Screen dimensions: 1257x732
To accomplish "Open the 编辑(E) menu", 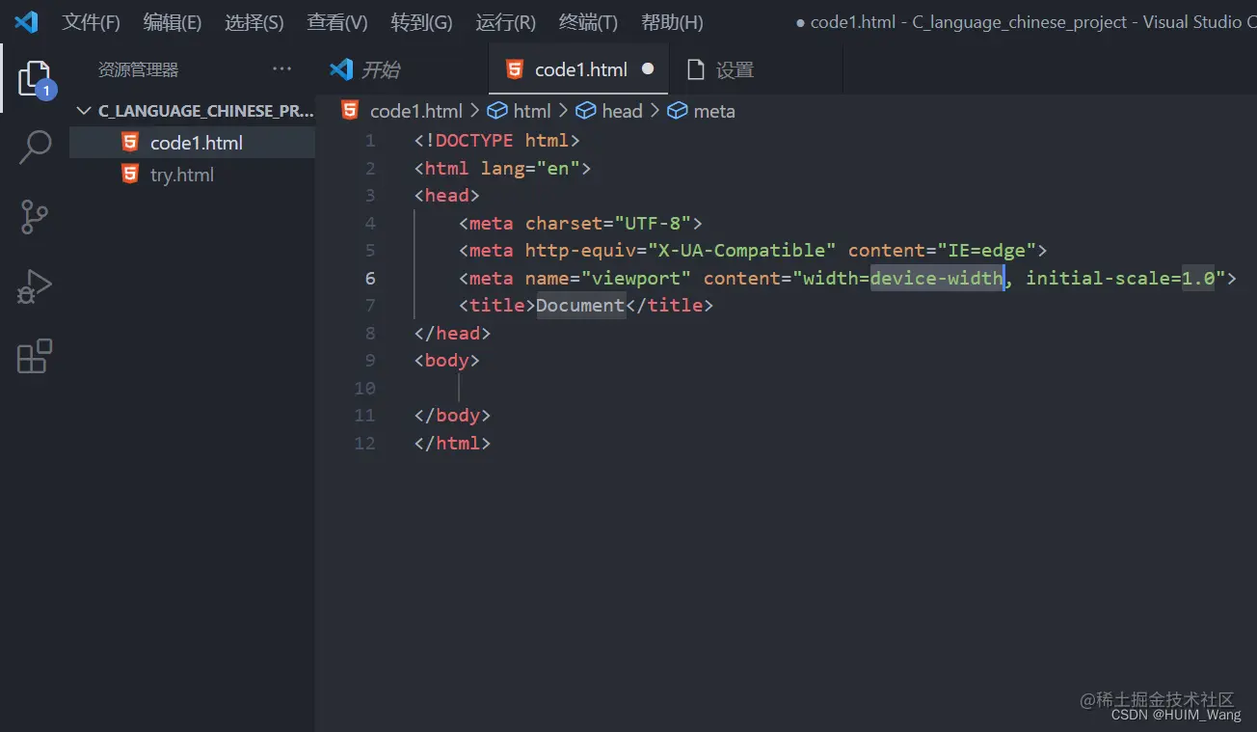I will point(173,22).
